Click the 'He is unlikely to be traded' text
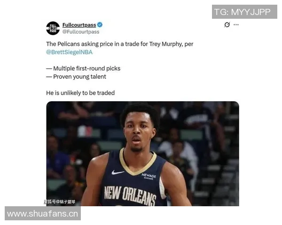Screen dimensions: 282x225 click(x=80, y=93)
